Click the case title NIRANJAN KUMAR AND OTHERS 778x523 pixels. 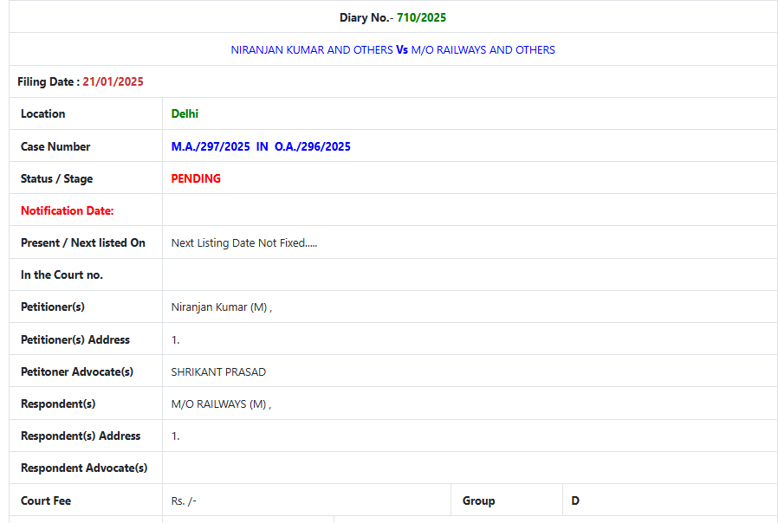(310, 49)
